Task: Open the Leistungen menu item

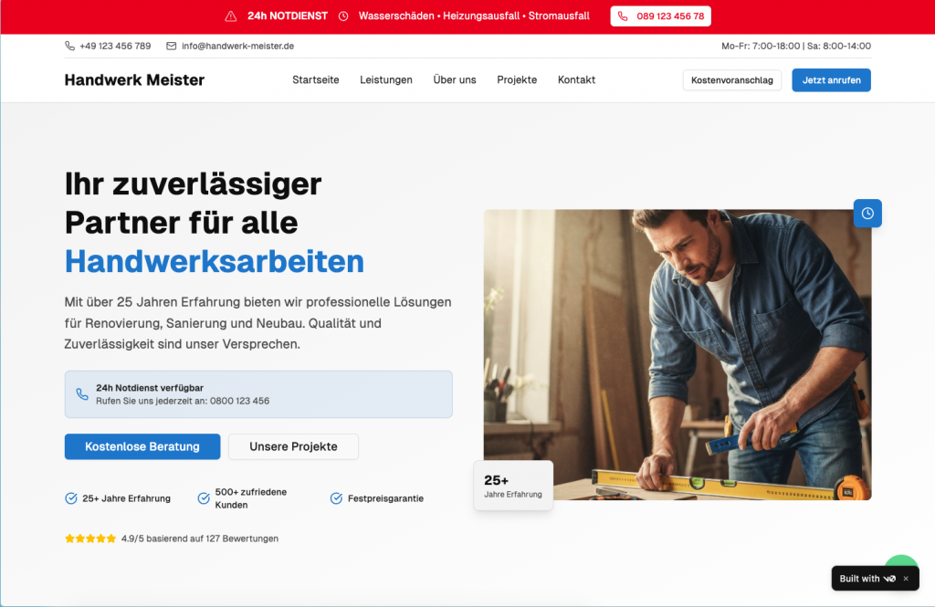Action: [386, 80]
